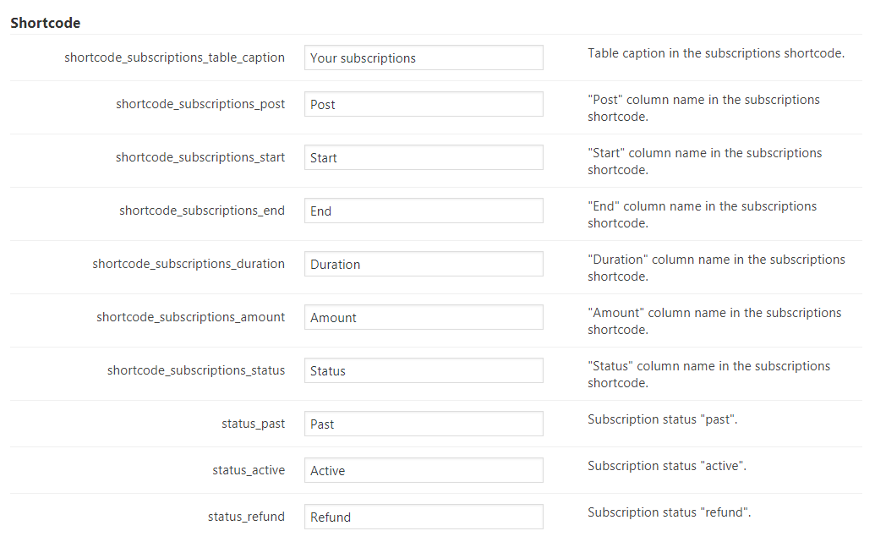This screenshot has width=875, height=542.
Task: Click the shortcode_subscriptions_end label
Action: point(202,211)
